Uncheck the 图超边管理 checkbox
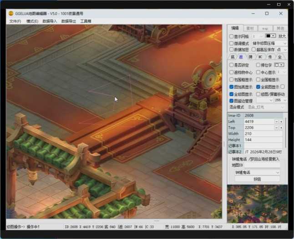 [231, 101]
